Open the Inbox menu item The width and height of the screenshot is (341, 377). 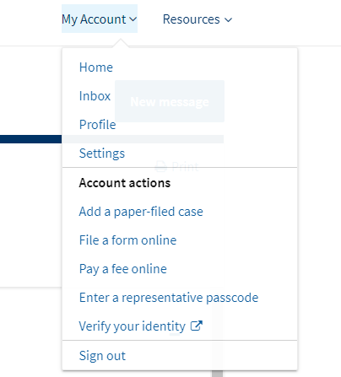(95, 96)
